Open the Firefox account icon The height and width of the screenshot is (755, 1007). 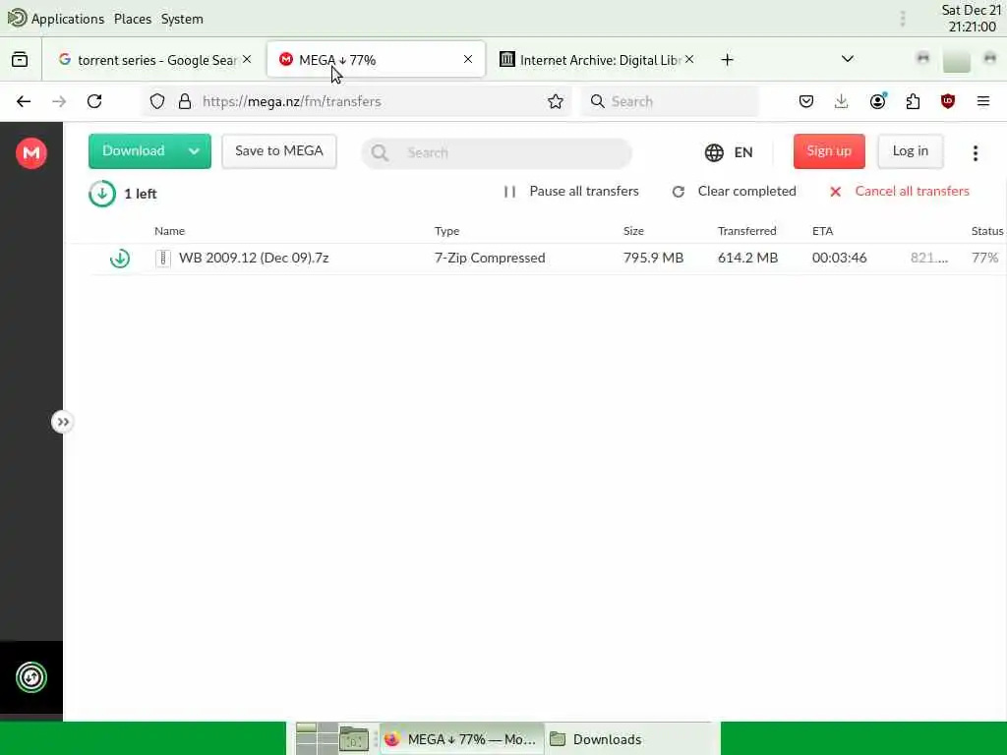877,101
